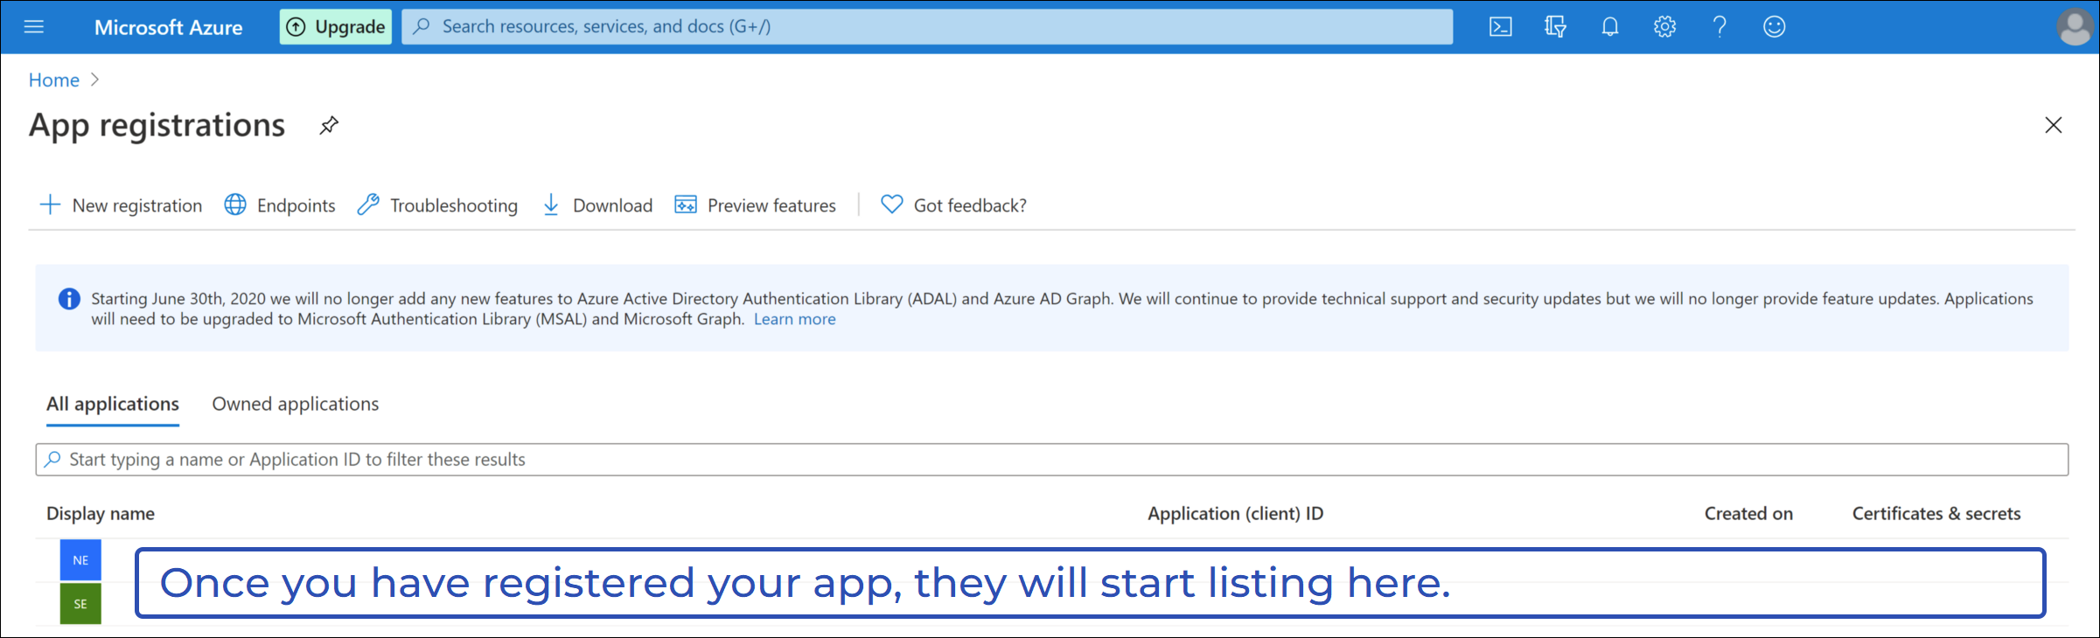Open Cloud Shell icon

click(x=1501, y=27)
